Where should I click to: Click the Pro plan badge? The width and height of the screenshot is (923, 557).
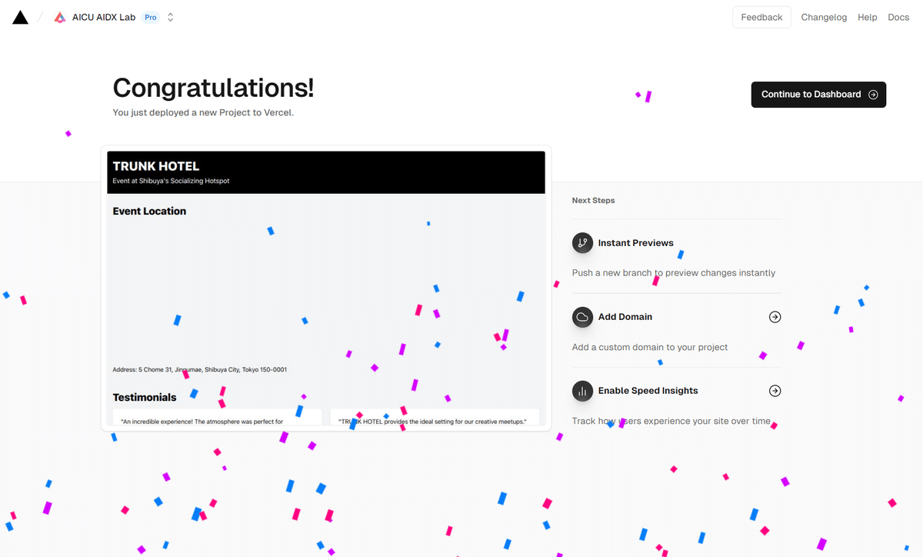tap(151, 17)
